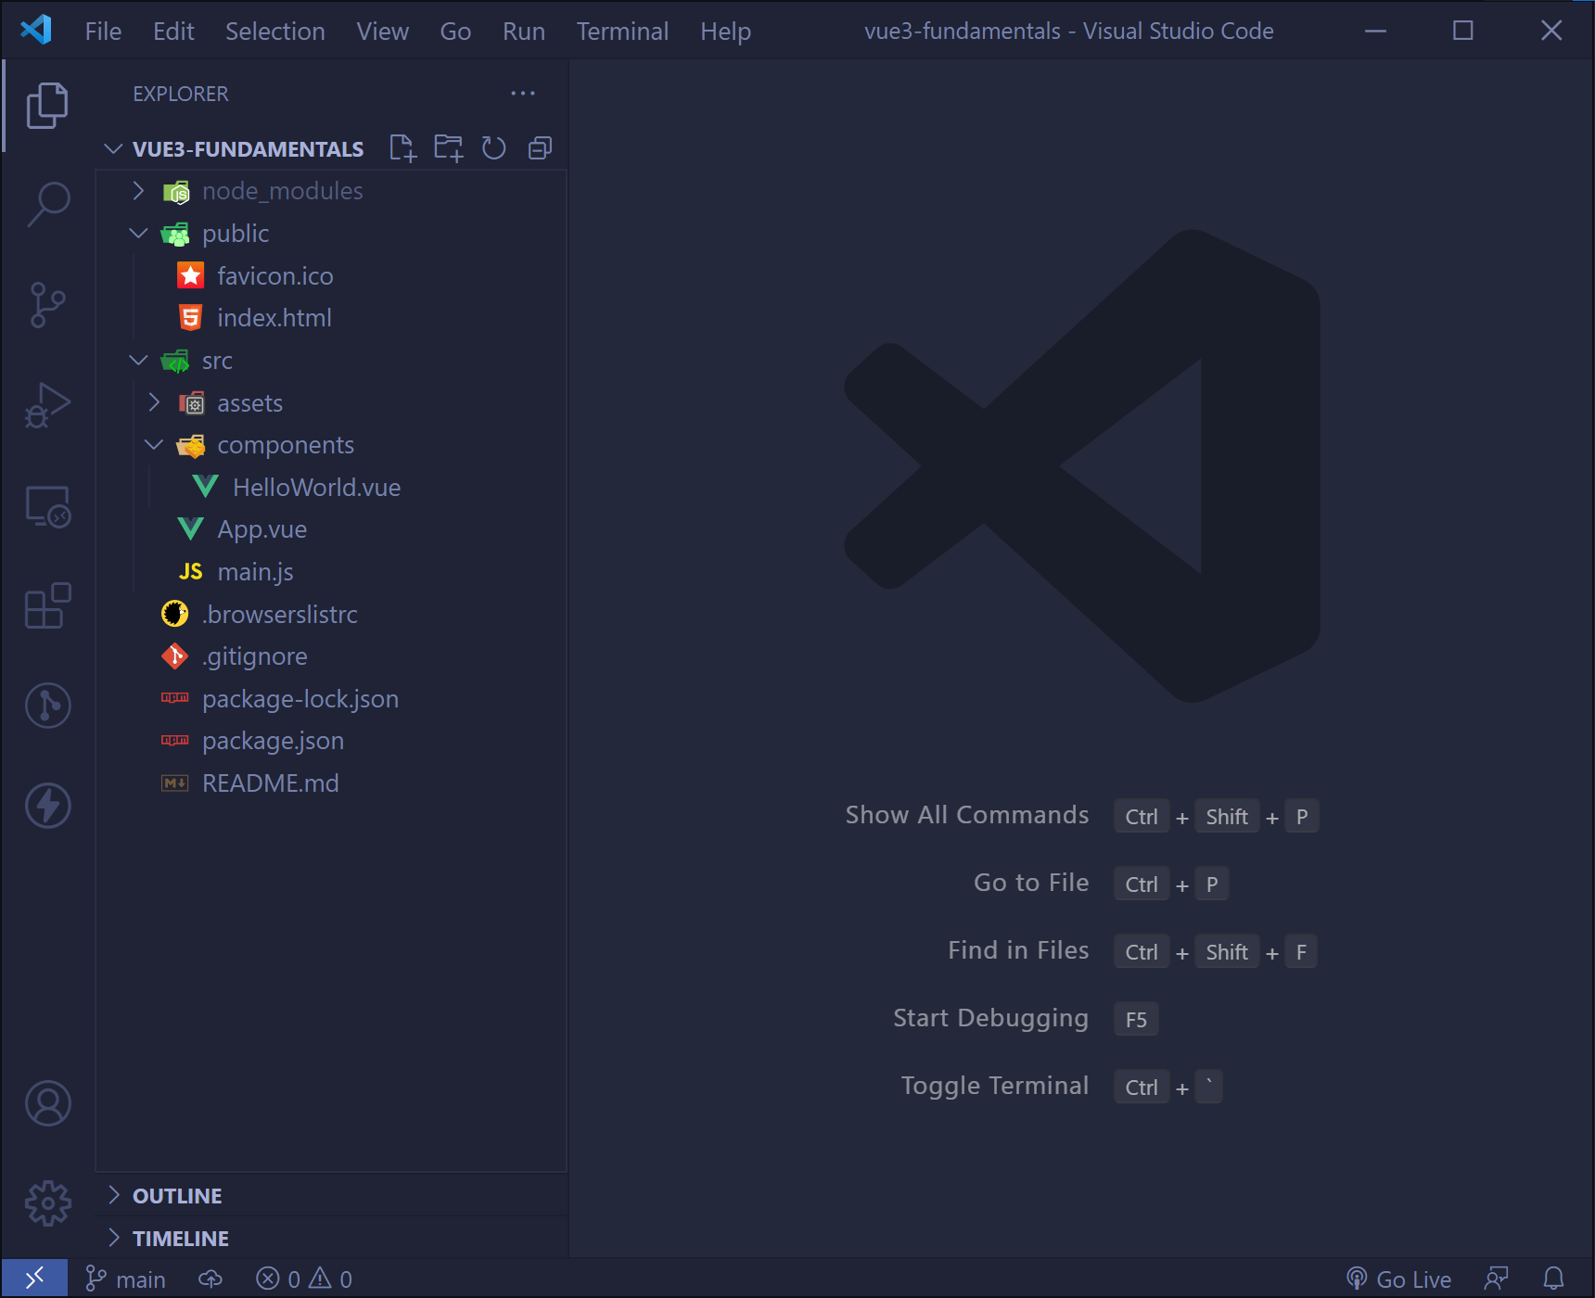Viewport: 1595px width, 1298px height.
Task: Open HelloWorld.vue file
Action: (316, 488)
